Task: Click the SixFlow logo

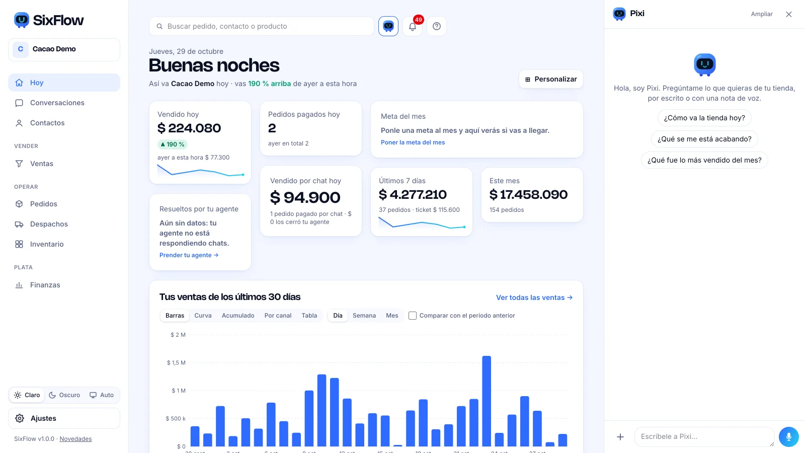Action: [x=49, y=20]
